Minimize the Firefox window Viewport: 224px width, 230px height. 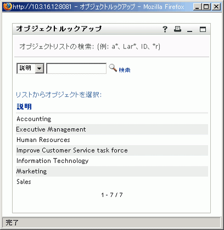point(197,7)
